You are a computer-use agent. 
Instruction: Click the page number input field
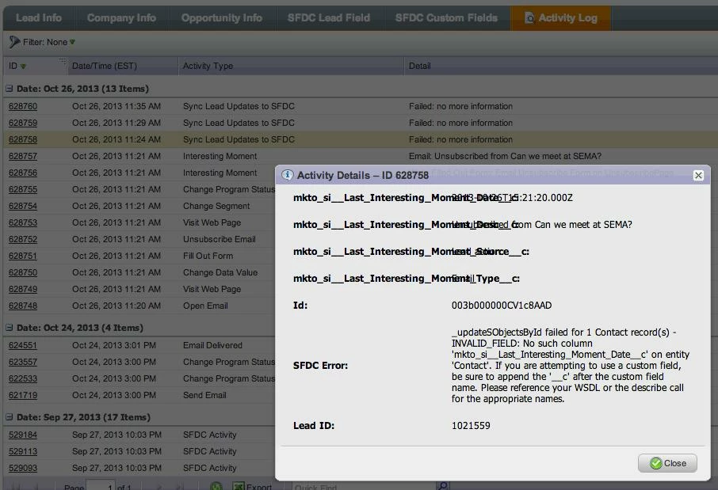[101, 486]
